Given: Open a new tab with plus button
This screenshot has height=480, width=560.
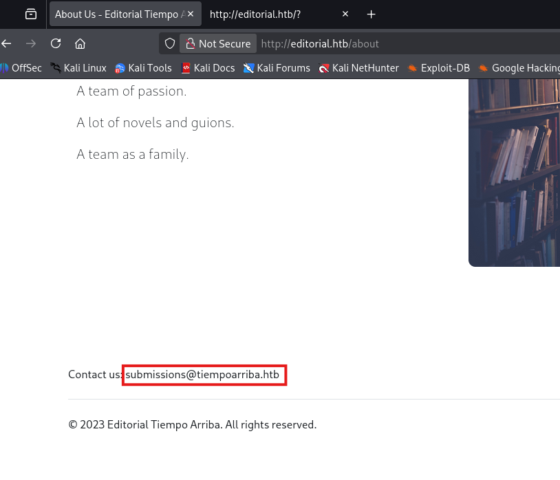Looking at the screenshot, I should click(x=371, y=14).
